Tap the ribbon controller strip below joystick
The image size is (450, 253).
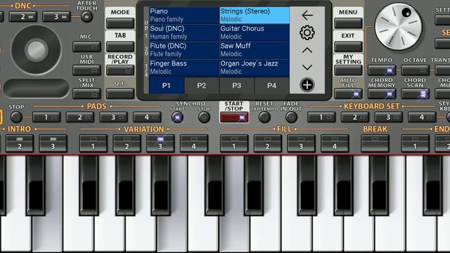[37, 89]
